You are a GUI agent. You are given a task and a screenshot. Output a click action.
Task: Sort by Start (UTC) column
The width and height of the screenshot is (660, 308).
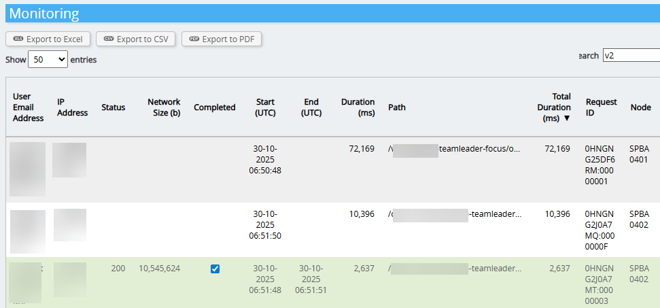pos(265,107)
